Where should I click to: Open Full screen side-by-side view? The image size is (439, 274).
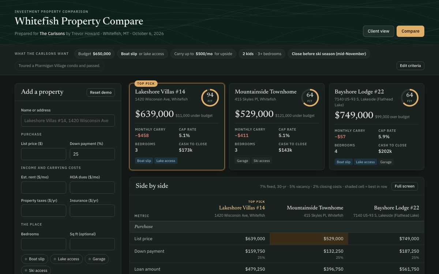[404, 186]
